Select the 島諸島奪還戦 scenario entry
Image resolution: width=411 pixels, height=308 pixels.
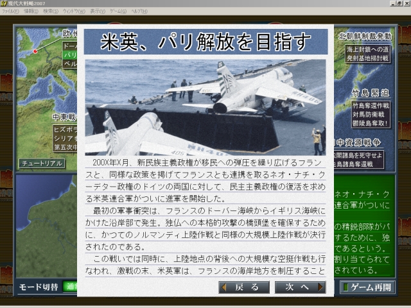(x=354, y=164)
